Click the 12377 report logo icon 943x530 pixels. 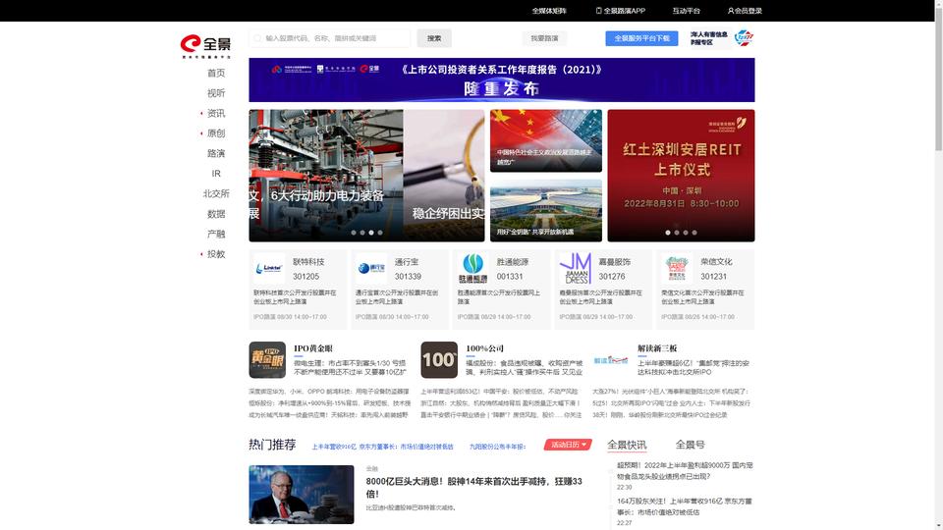(744, 38)
